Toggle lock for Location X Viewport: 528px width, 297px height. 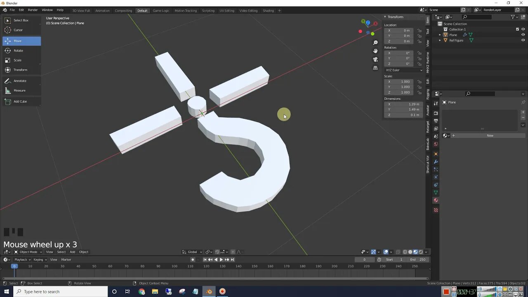(x=419, y=31)
